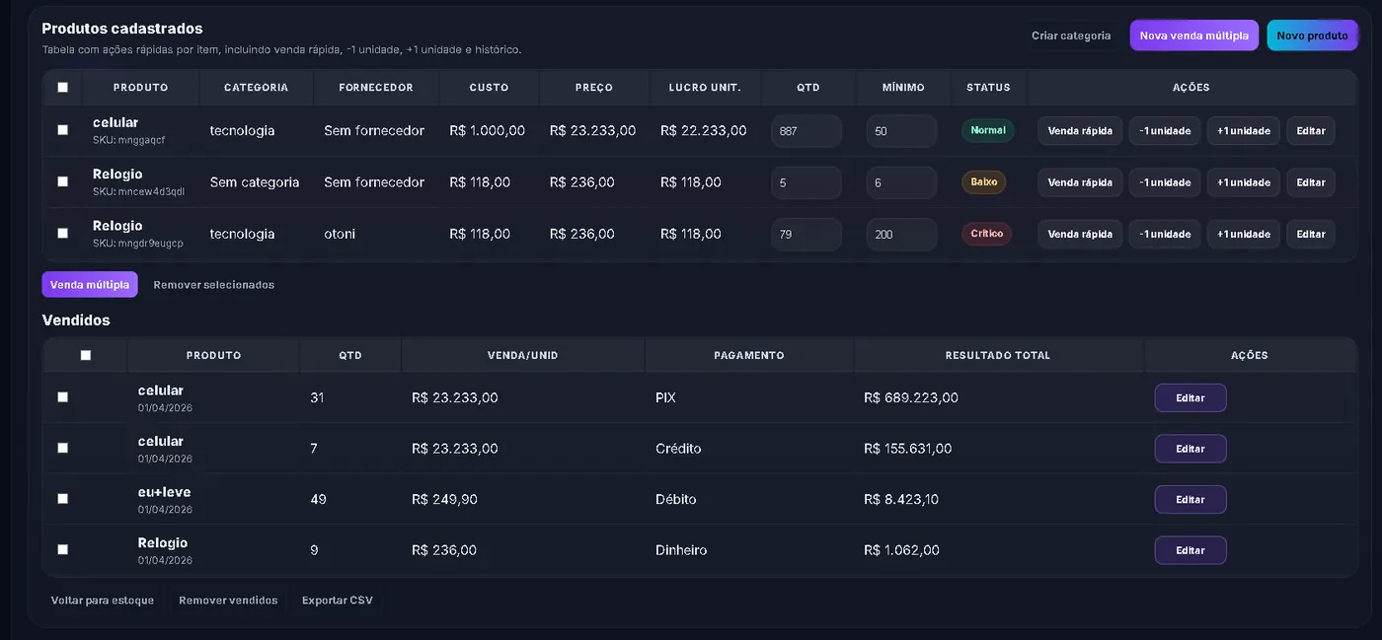The height and width of the screenshot is (640, 1382).
Task: Tick the select-all checkbox in the products header
Action: [63, 88]
